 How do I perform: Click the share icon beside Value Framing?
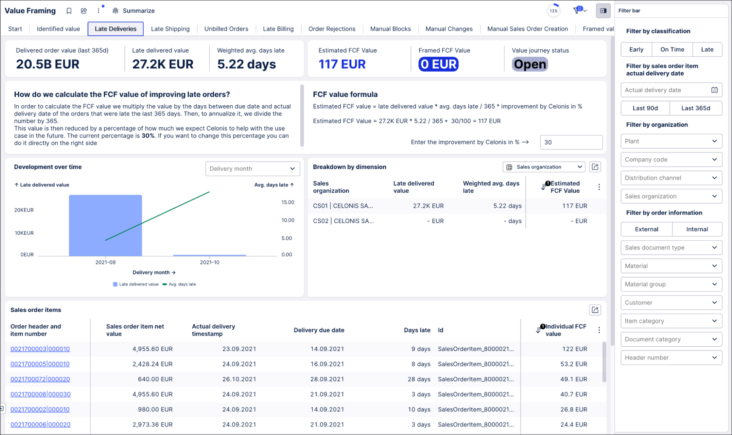pos(84,11)
